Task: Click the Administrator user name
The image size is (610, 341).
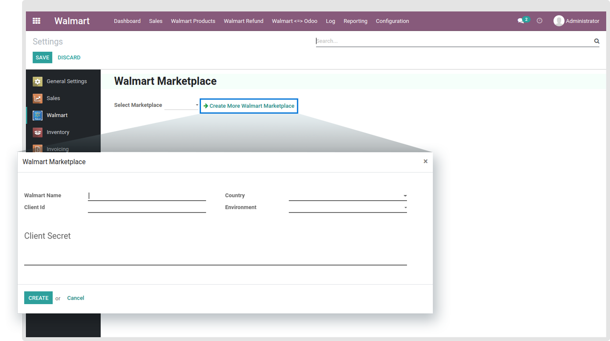Action: click(582, 21)
